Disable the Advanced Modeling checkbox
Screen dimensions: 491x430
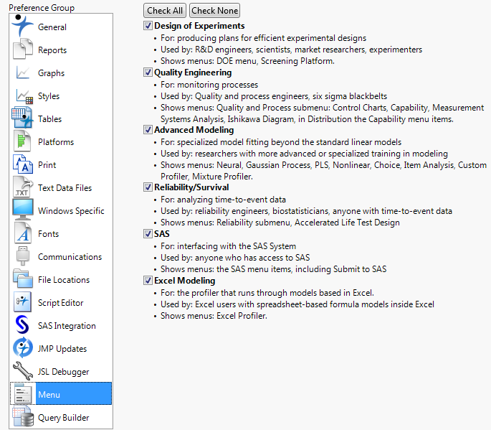[148, 130]
